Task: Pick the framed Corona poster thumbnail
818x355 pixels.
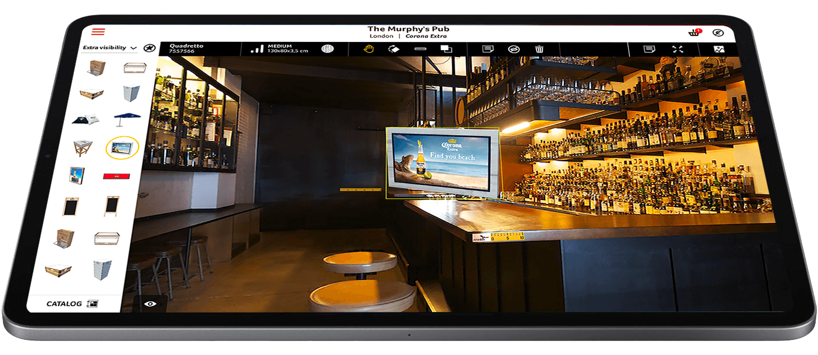Action: pyautogui.click(x=76, y=176)
